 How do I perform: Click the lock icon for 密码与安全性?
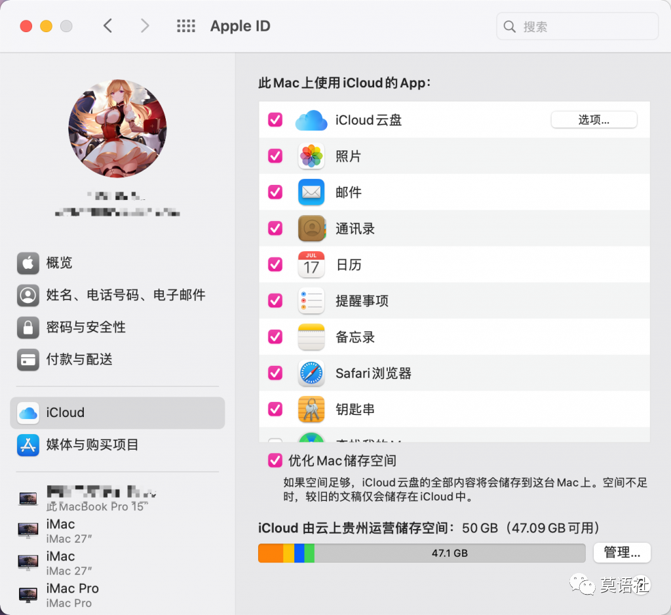tap(28, 327)
